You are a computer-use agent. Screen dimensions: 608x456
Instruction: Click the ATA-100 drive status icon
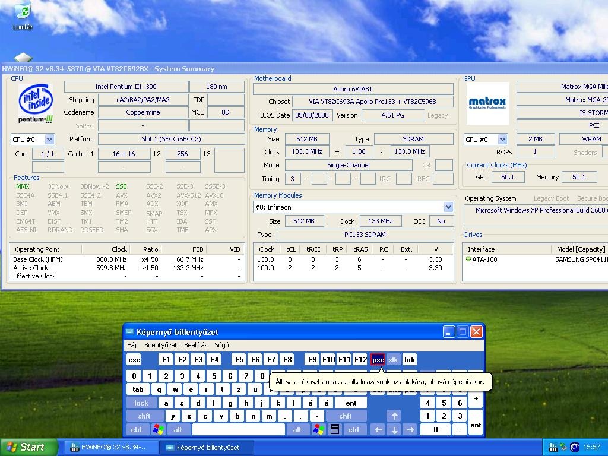point(468,259)
